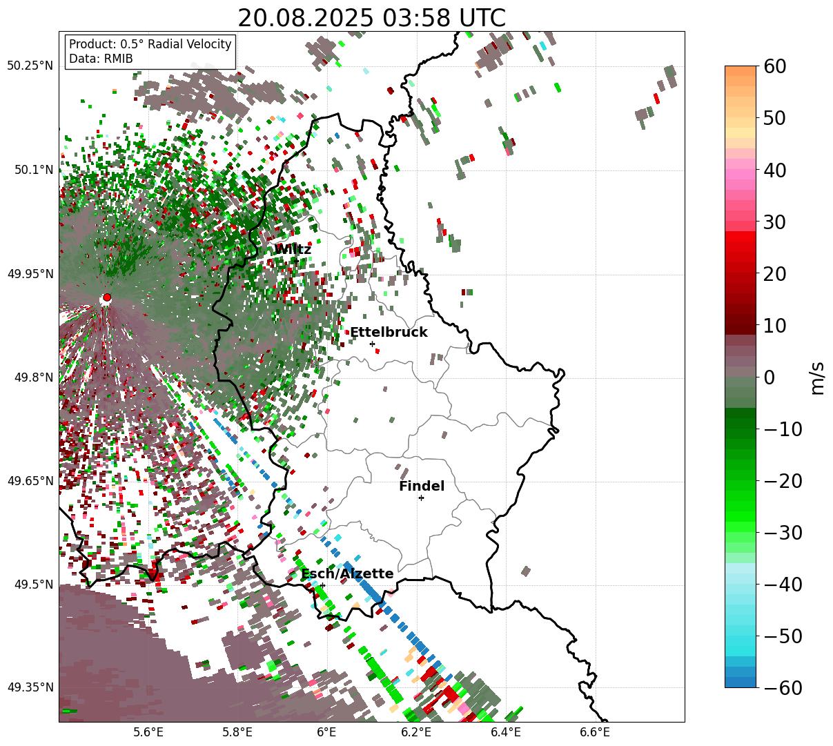Click the "Product: 0.5° Radial Velocity" label
This screenshot has height=746, width=833.
point(150,44)
